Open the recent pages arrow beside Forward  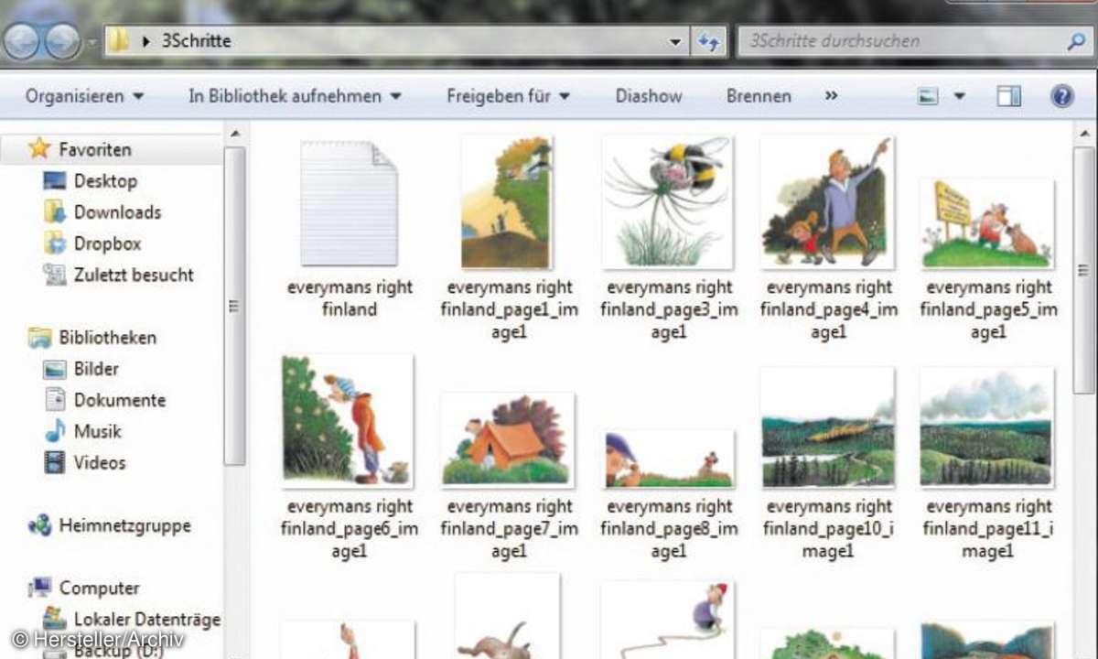pos(91,41)
